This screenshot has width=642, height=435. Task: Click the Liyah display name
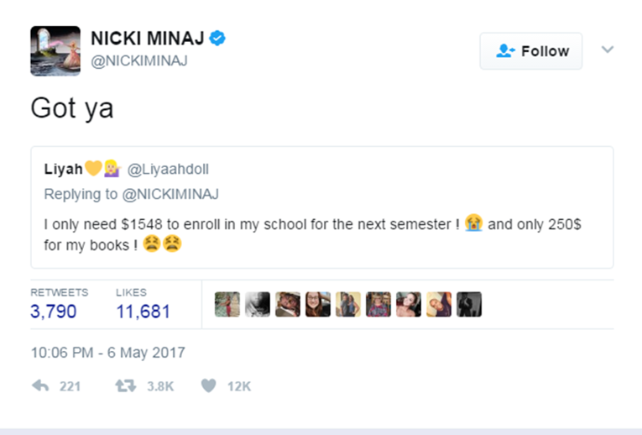point(64,169)
